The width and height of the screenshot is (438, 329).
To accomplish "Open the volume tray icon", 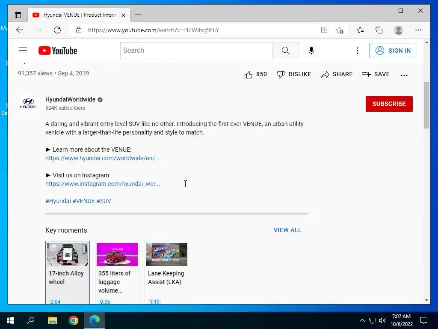I will coord(382,320).
